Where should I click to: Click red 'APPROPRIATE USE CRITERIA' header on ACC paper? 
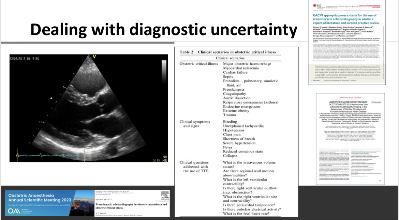pyautogui.click(x=350, y=98)
